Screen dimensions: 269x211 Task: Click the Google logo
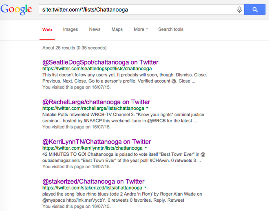coord(16,9)
